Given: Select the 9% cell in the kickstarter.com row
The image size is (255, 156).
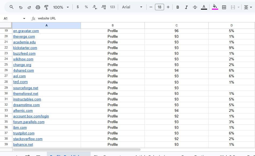Looking at the screenshot, I should [232, 48].
